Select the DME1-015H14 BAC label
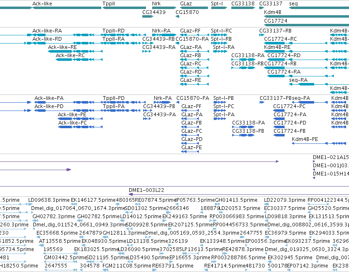Image resolution: width=349 pixels, height=272 pixels. coord(331,174)
